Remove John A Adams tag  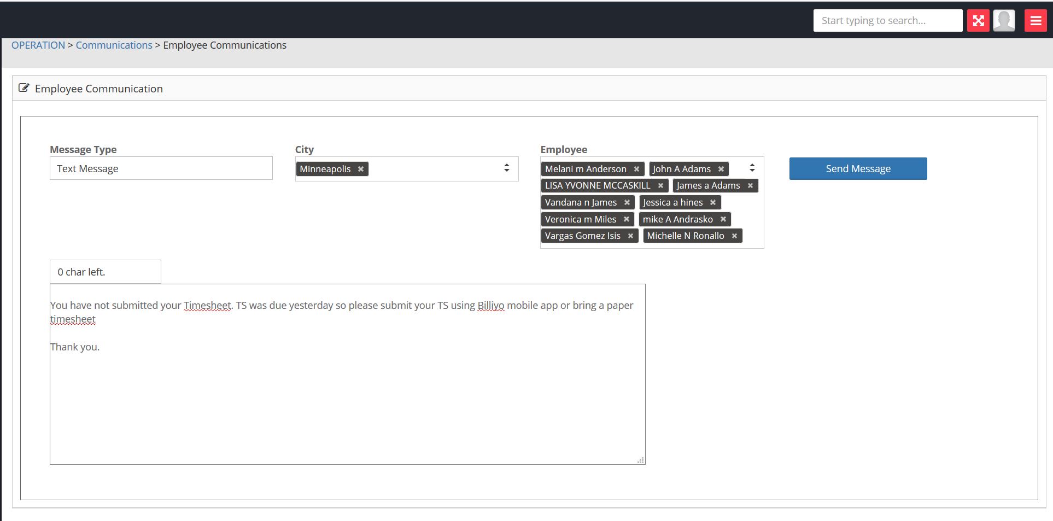(721, 169)
